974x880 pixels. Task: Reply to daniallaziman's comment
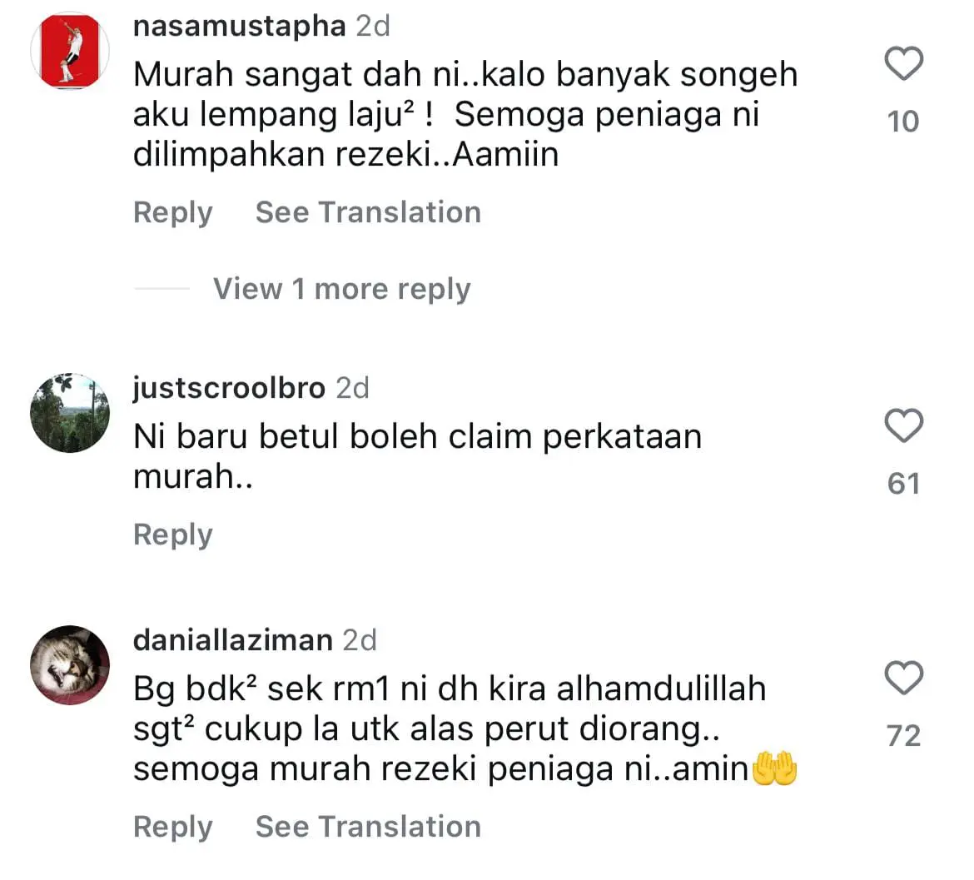coord(172,828)
